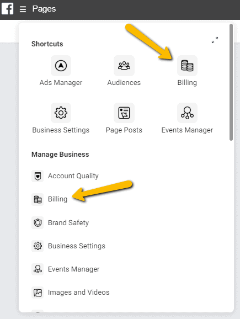Open the Audiences shortcut icon
Image resolution: width=240 pixels, height=319 pixels.
124,66
